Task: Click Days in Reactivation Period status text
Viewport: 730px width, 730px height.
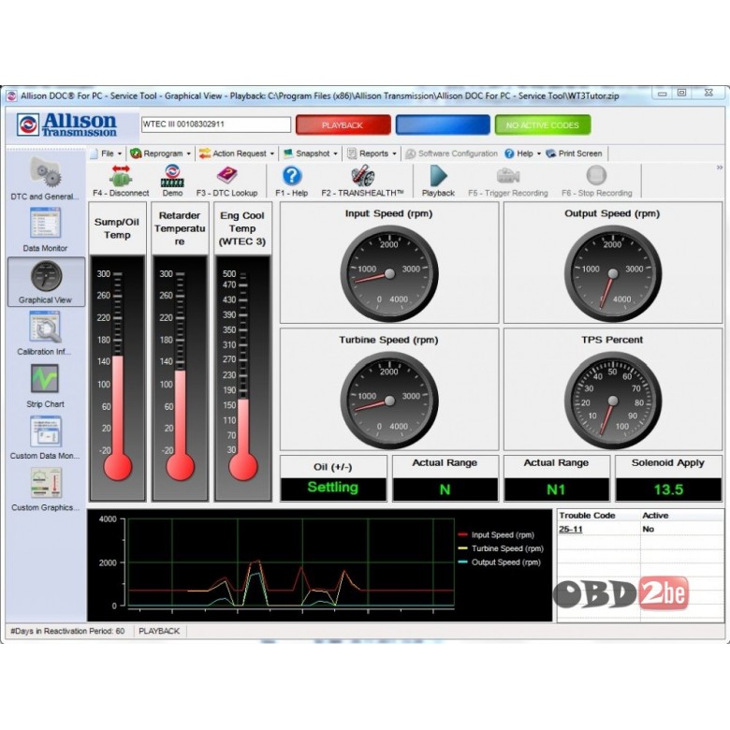Action: click(67, 632)
